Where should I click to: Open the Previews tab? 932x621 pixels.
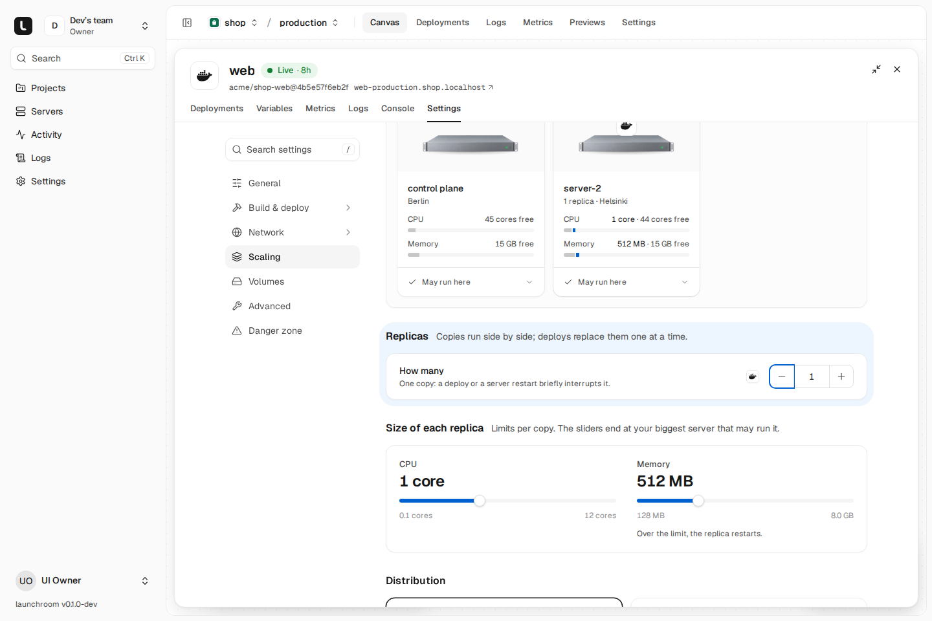[x=587, y=23]
